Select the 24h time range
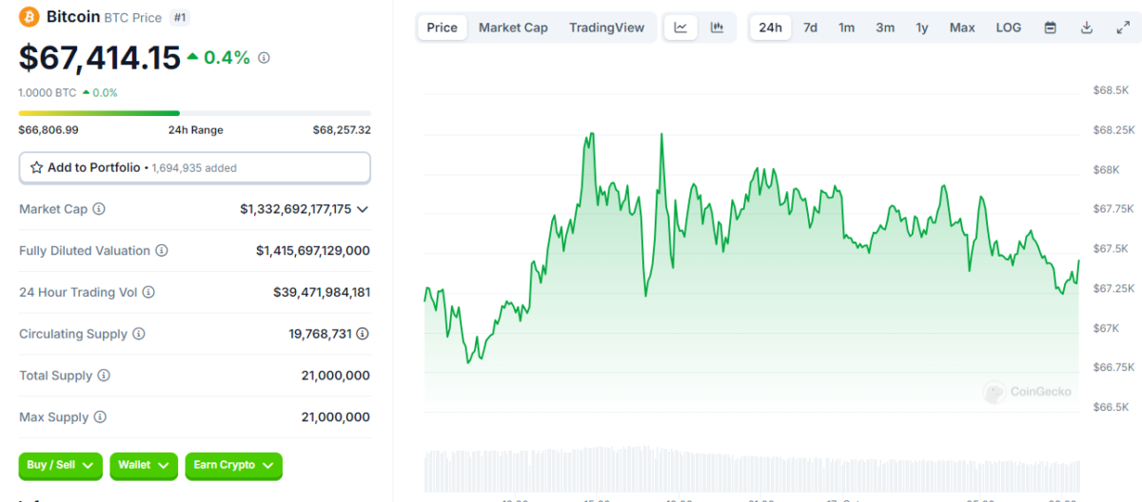The width and height of the screenshot is (1142, 502). [x=771, y=28]
